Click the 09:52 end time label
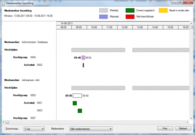This screenshot has height=135, width=195. click(x=88, y=58)
